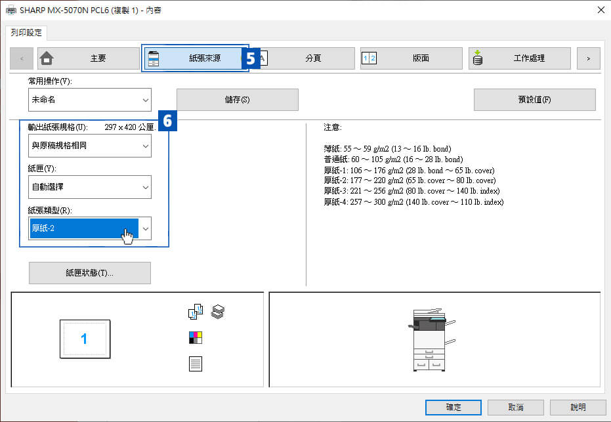The height and width of the screenshot is (422, 611).
Task: Click the home icon on the 主要 tab
Action: click(47, 58)
